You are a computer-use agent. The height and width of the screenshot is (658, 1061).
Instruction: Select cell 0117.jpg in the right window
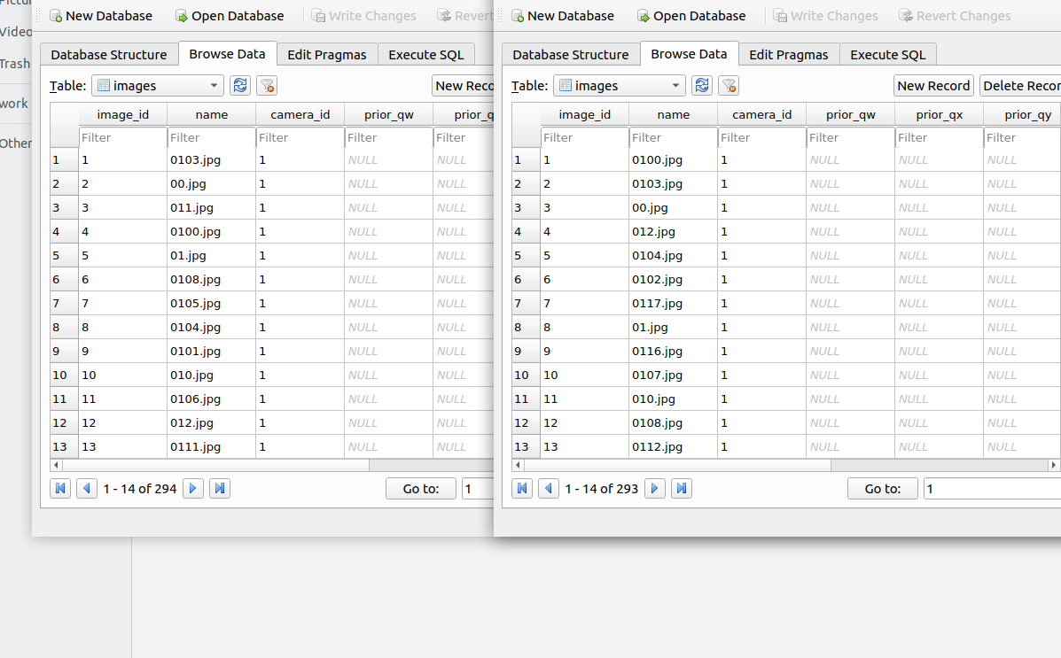674,304
